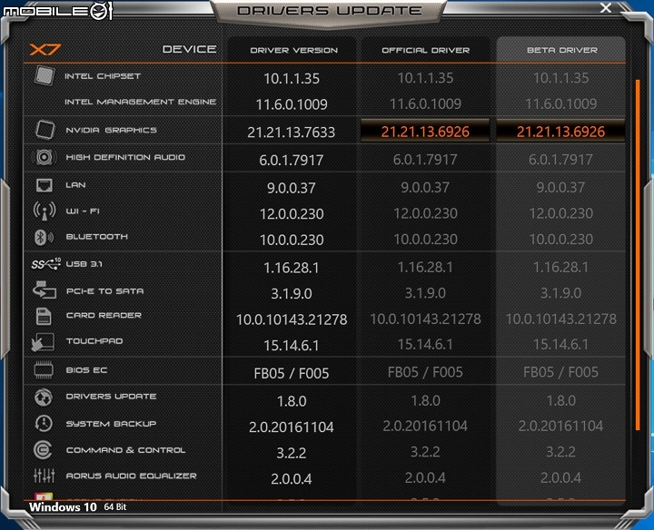Click the Drivers Update globe icon
The width and height of the screenshot is (654, 530).
[x=44, y=397]
